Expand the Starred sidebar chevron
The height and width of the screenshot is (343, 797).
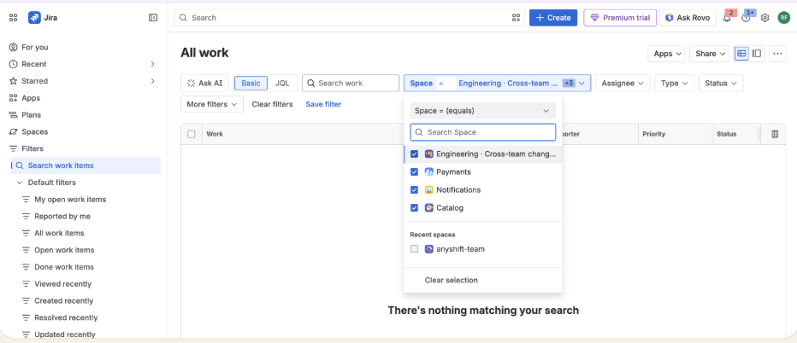click(x=152, y=81)
